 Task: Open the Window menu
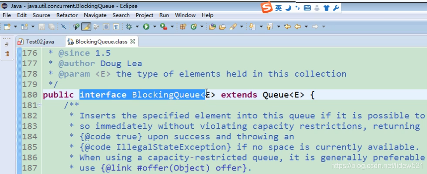click(185, 15)
